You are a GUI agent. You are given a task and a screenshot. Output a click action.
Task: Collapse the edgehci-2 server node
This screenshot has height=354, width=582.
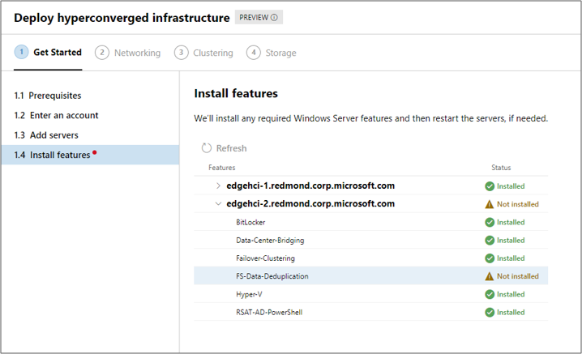218,204
